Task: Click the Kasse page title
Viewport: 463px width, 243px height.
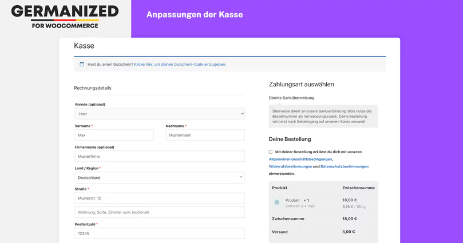Action: [x=84, y=46]
